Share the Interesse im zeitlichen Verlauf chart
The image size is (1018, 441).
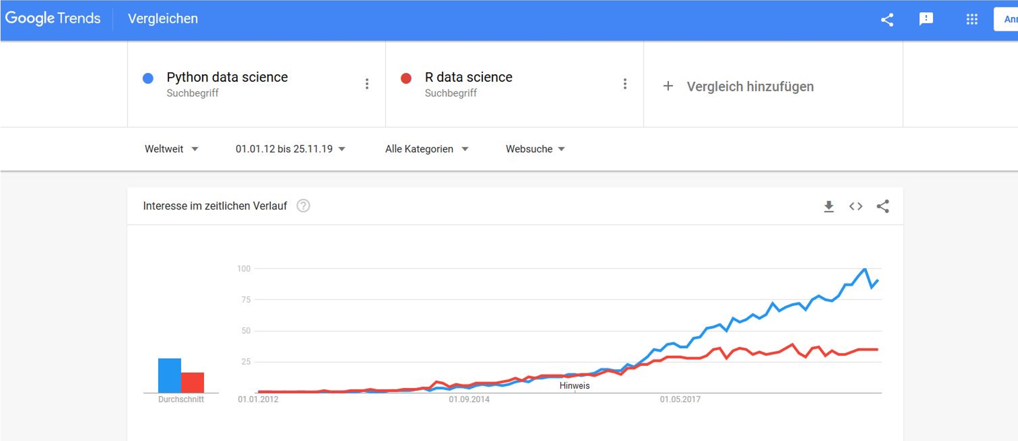(x=883, y=206)
